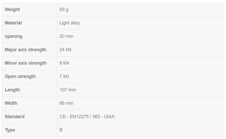Select the Light alloy value
226x139 pixels.
pyautogui.click(x=70, y=23)
